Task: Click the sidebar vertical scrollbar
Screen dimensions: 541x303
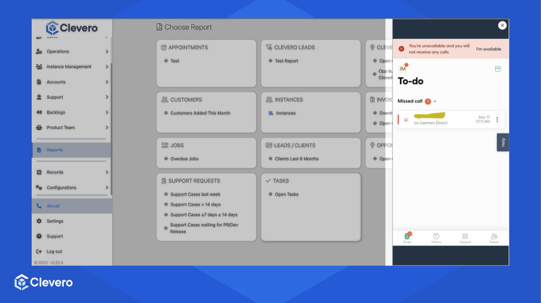Action: click(111, 129)
